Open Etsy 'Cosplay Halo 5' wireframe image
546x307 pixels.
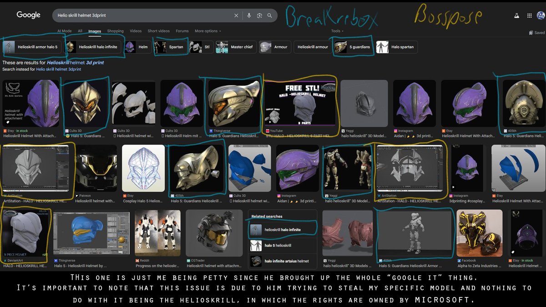143,168
